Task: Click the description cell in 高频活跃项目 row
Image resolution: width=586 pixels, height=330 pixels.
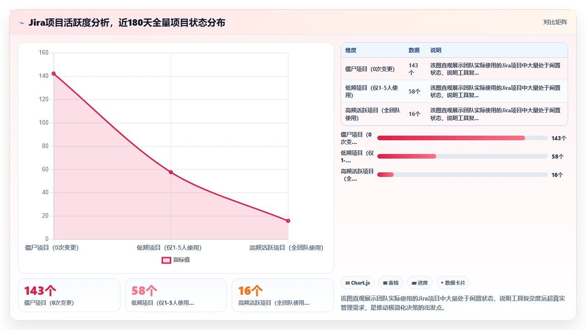Action: pyautogui.click(x=496, y=114)
